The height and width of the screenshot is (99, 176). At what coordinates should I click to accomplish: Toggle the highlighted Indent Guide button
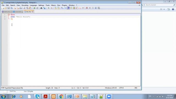[x=68, y=8]
